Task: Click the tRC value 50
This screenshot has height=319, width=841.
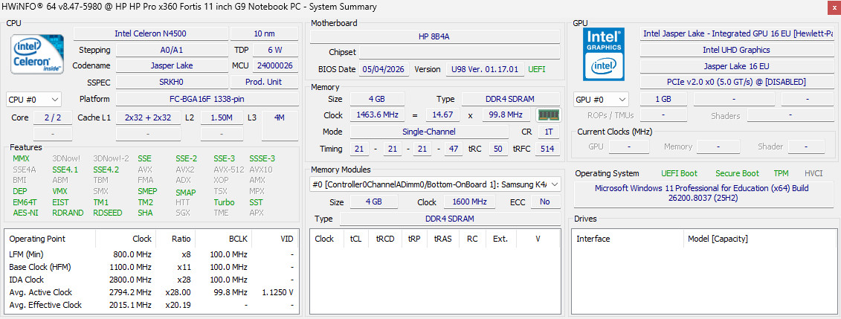Action: pos(497,149)
